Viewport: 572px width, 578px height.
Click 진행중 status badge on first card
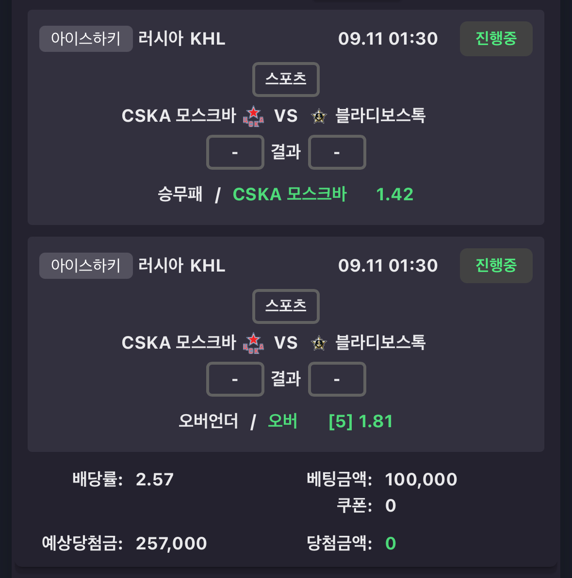(496, 39)
